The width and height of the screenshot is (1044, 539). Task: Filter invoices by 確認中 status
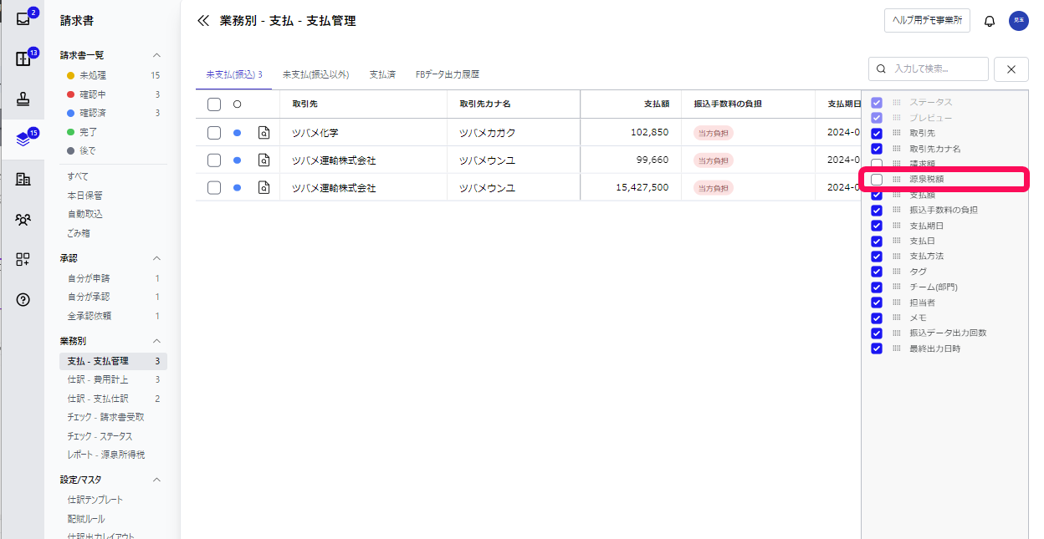113,94
